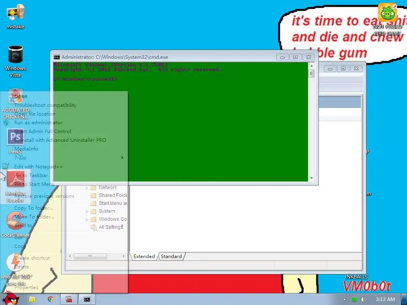Image resolution: width=407 pixels, height=305 pixels.
Task: Launch NOT PISSED BIRD GAME desktop icon
Action: pos(387,19)
